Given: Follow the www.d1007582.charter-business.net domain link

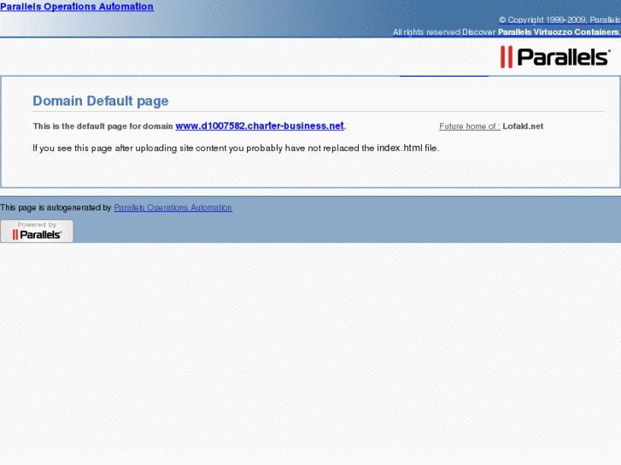Looking at the screenshot, I should point(260,125).
